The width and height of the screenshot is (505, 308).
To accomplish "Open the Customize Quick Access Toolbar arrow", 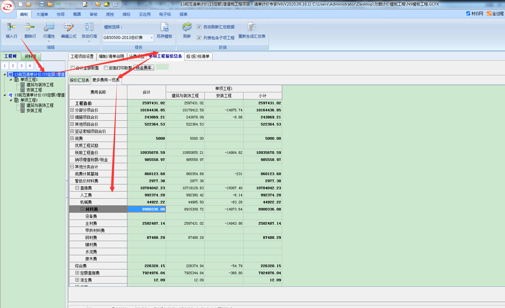I will tap(125, 4).
